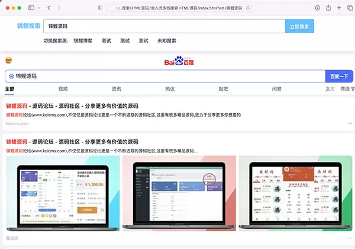Click the share icon in toolbar
The height and width of the screenshot is (249, 355).
(x=328, y=8)
